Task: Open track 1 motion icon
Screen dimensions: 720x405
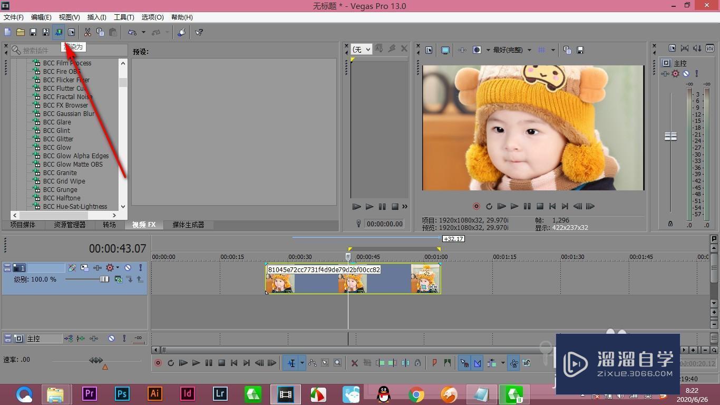Action: tap(84, 268)
